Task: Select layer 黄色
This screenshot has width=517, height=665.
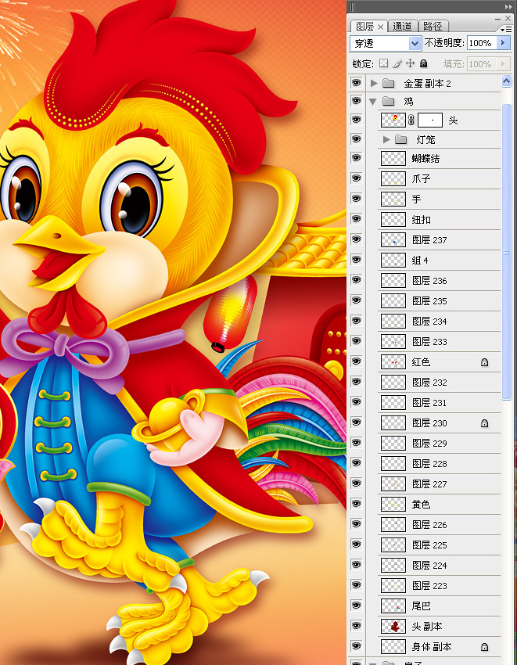Action: pyautogui.click(x=439, y=505)
